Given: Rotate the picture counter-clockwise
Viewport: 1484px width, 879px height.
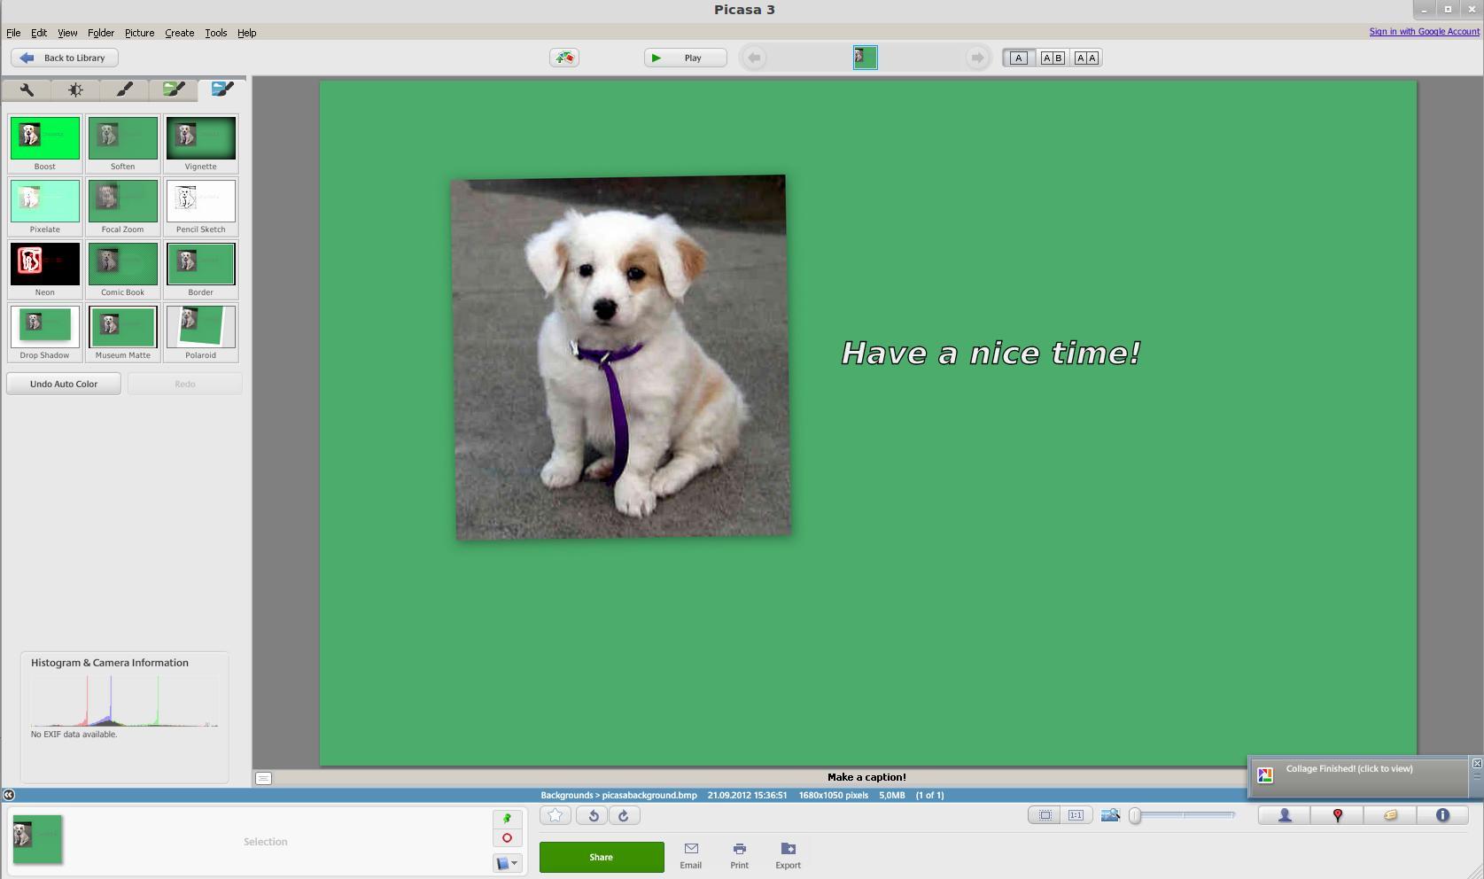Looking at the screenshot, I should [593, 816].
